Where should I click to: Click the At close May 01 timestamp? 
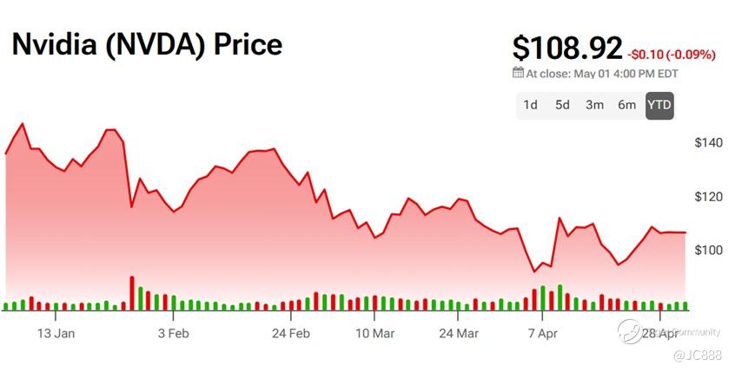(x=602, y=74)
